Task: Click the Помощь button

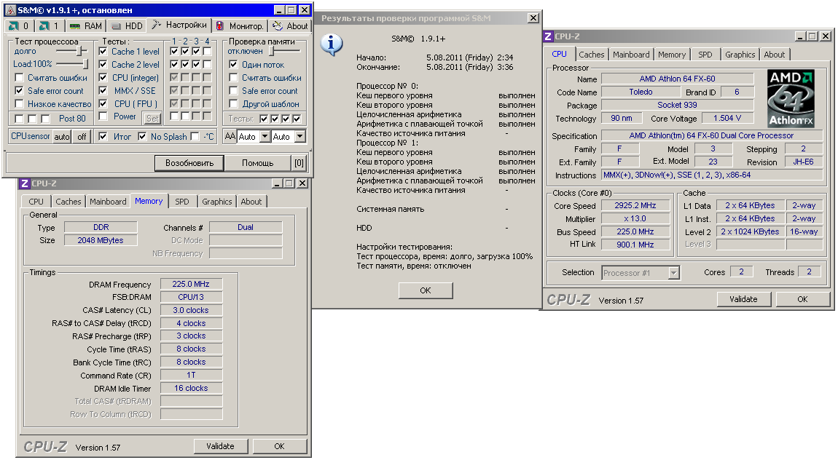Action: click(x=258, y=163)
